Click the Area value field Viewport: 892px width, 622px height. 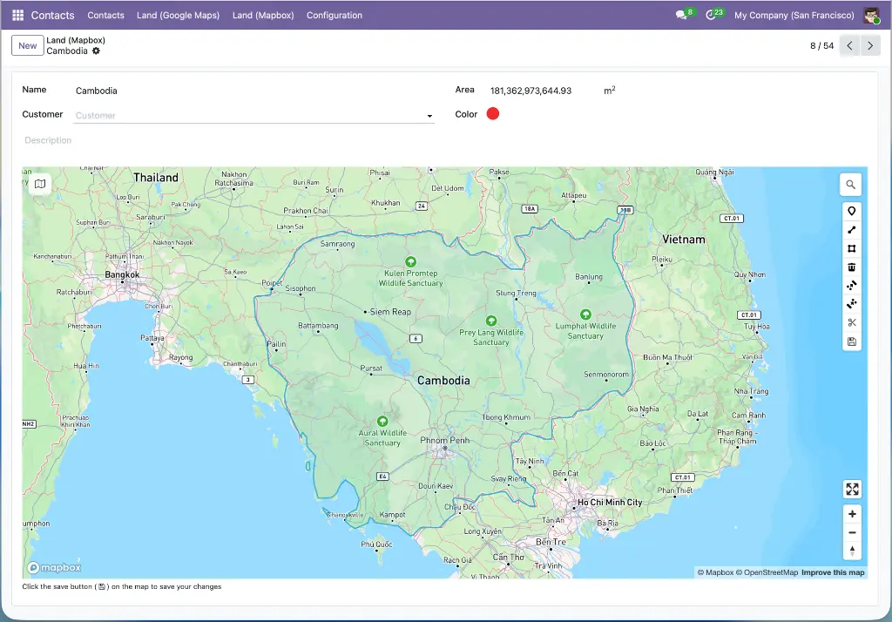(x=530, y=91)
